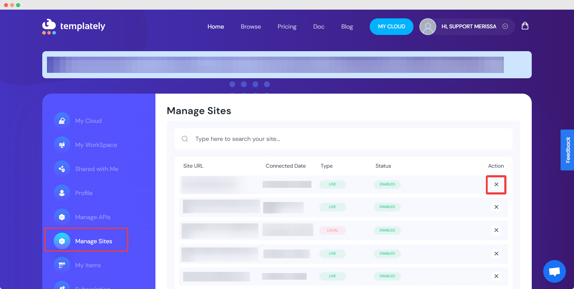Click the user avatar picture

point(428,26)
